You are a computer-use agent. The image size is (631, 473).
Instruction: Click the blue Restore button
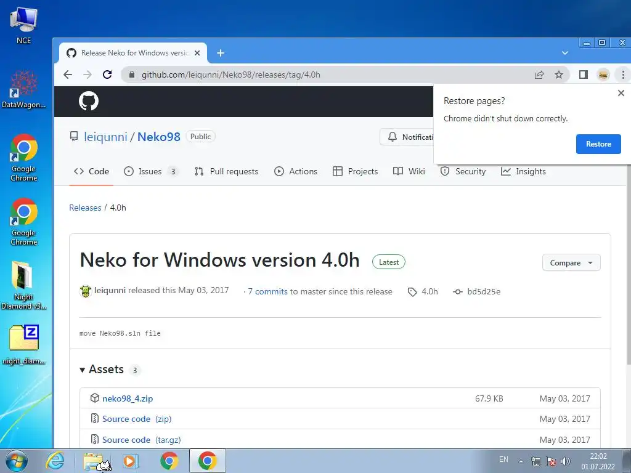coord(598,144)
